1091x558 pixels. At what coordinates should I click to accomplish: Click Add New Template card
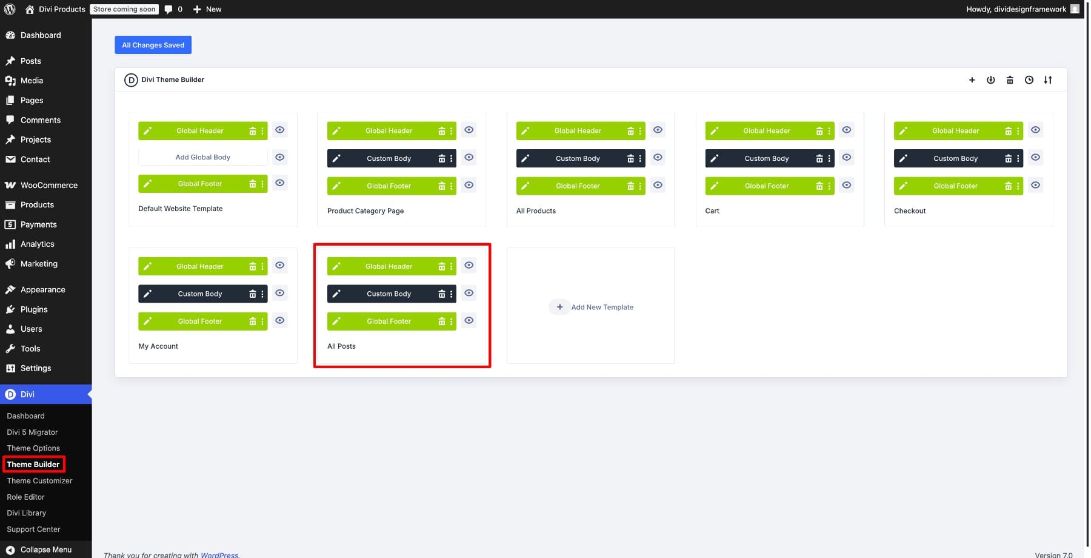coord(591,307)
